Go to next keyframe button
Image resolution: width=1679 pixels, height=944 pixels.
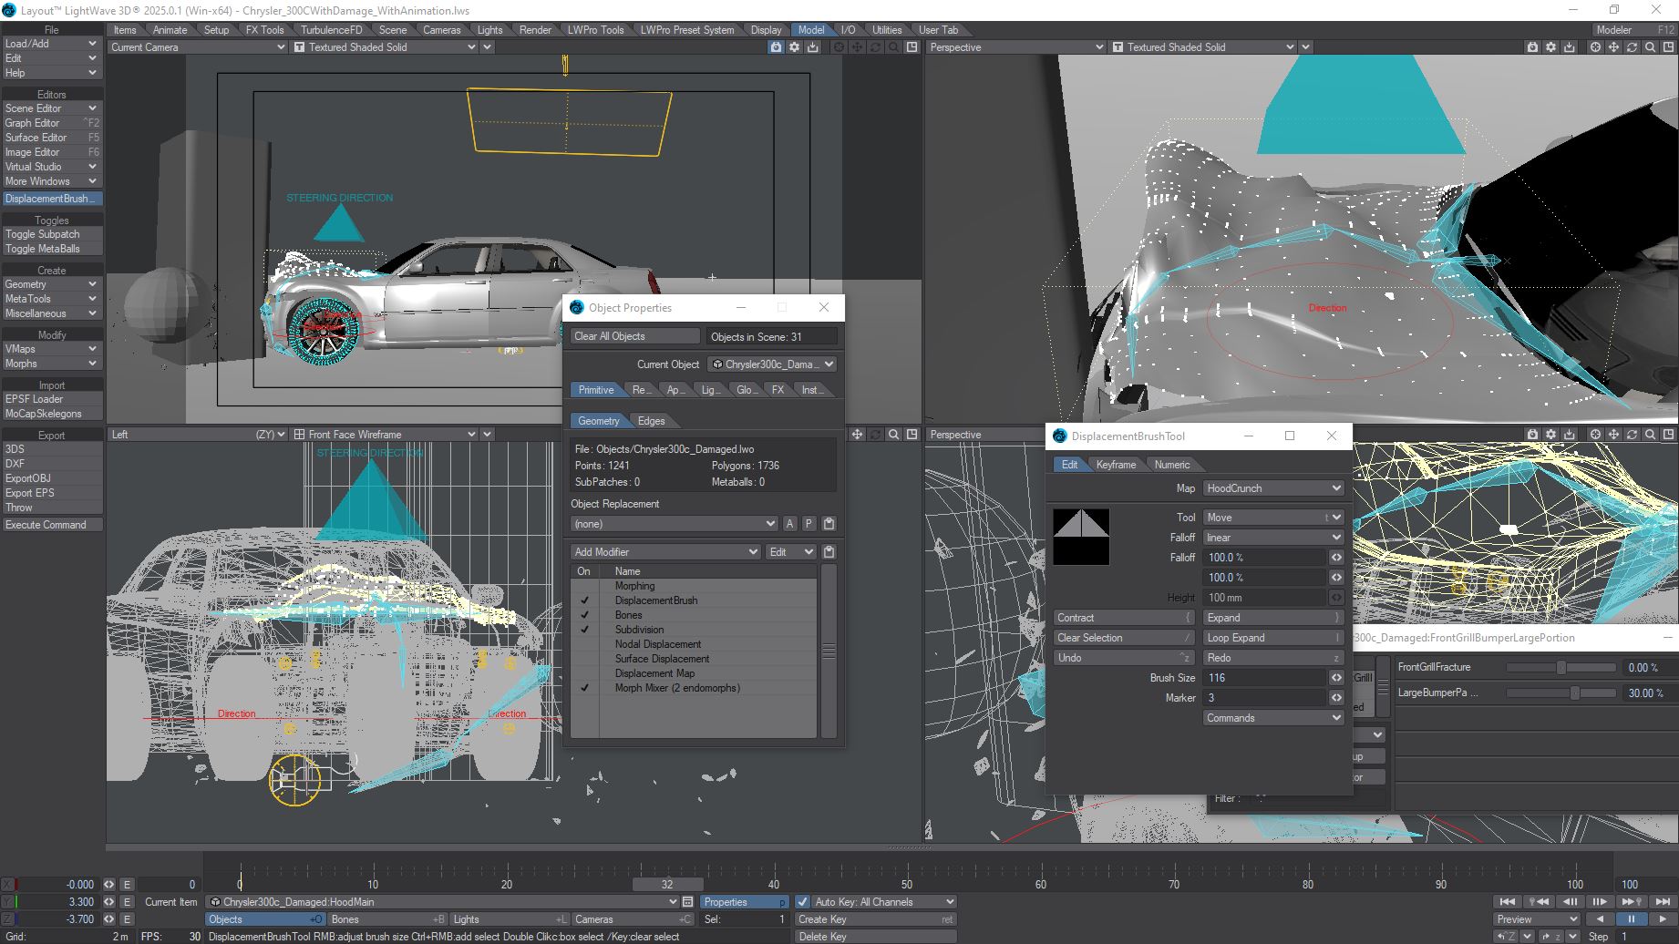click(1632, 901)
